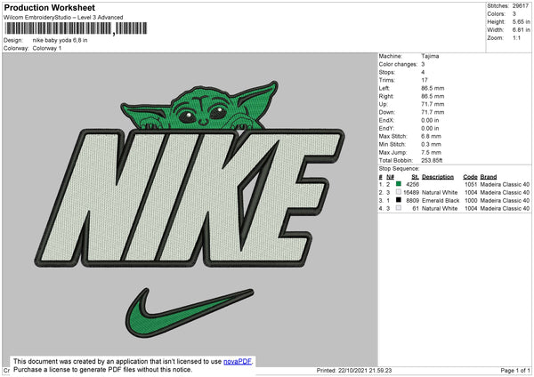Screen dimensions: 534x377
Task: Click the NIKE lettering in the design preview
Action: [190, 198]
